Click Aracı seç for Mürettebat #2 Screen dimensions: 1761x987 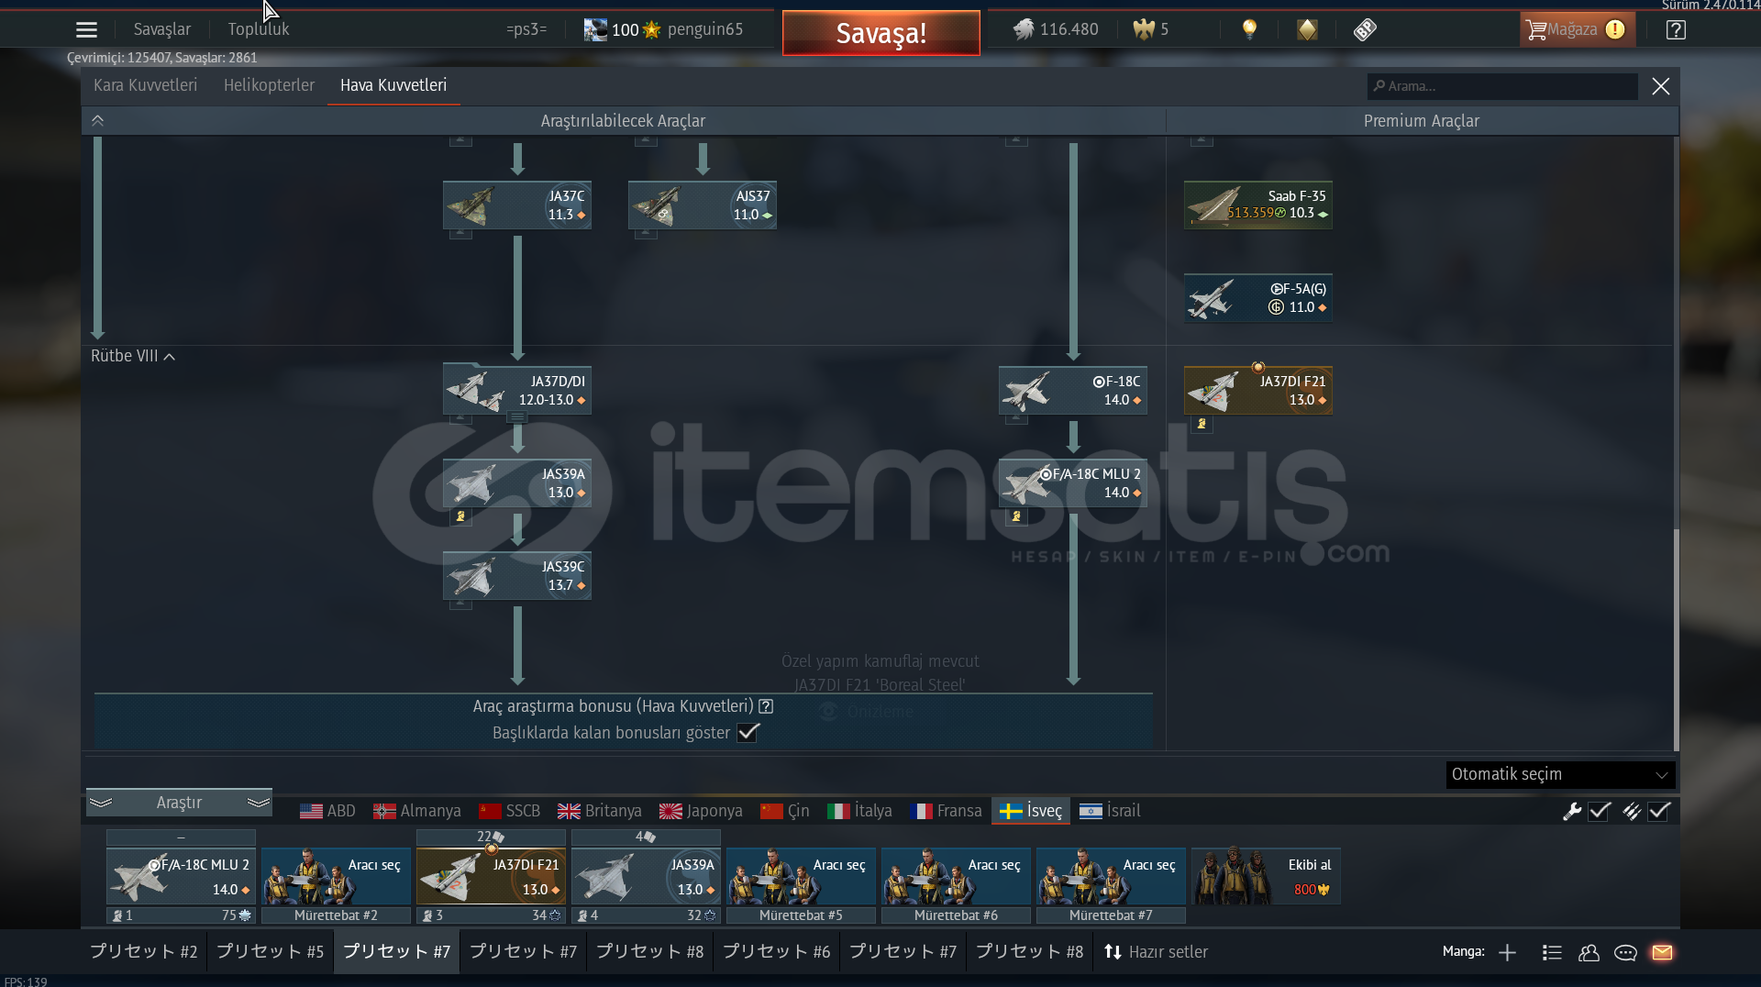tap(336, 876)
